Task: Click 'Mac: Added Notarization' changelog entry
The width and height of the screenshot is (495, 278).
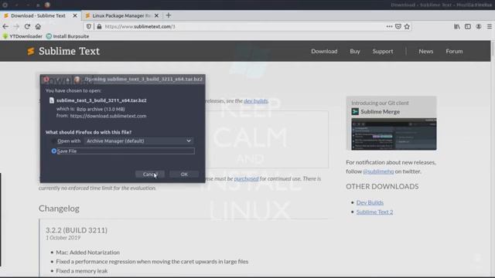Action: click(x=87, y=253)
